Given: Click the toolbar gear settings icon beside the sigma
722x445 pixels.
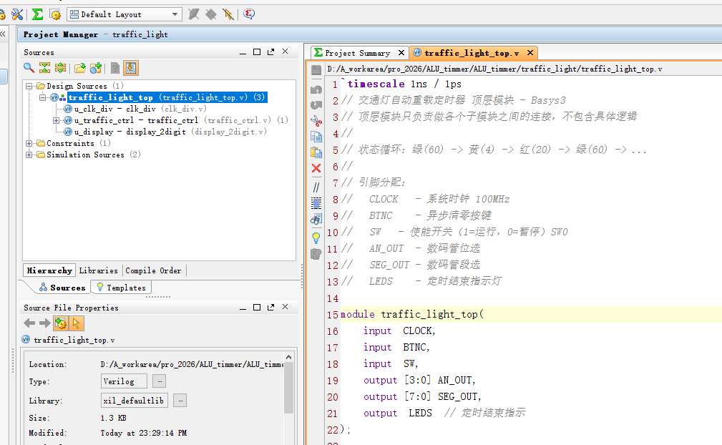Looking at the screenshot, I should 55,14.
